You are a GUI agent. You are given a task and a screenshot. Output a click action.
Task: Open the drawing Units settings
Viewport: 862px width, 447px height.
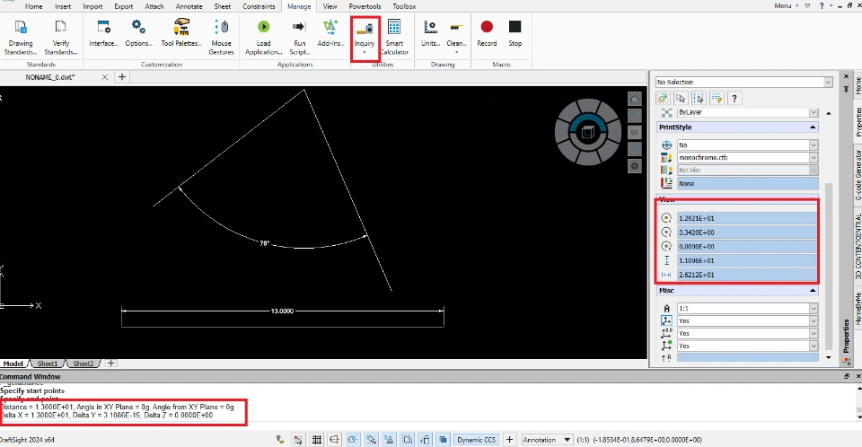430,33
